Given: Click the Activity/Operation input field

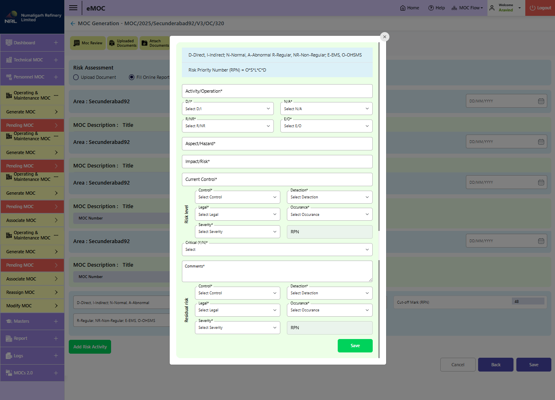Looking at the screenshot, I should point(277,91).
